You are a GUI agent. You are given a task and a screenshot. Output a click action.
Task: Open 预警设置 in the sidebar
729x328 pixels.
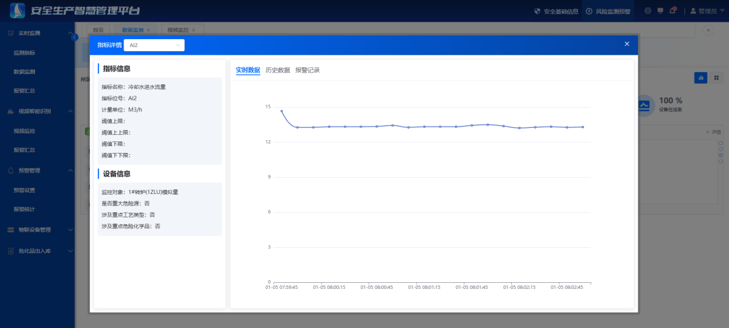25,190
